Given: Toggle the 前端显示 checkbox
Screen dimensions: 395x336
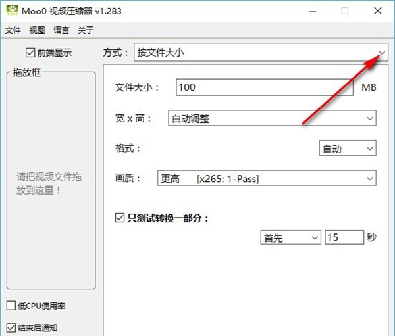Looking at the screenshot, I should (x=30, y=53).
